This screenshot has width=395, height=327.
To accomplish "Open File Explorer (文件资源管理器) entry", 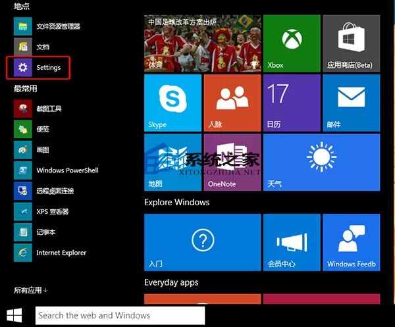I will point(47,26).
